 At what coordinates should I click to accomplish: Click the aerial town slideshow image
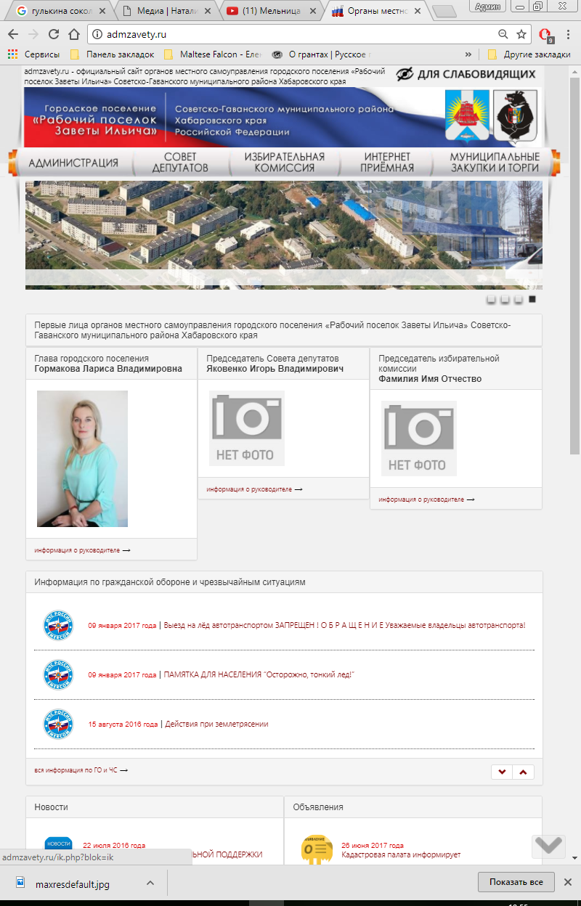pyautogui.click(x=284, y=235)
